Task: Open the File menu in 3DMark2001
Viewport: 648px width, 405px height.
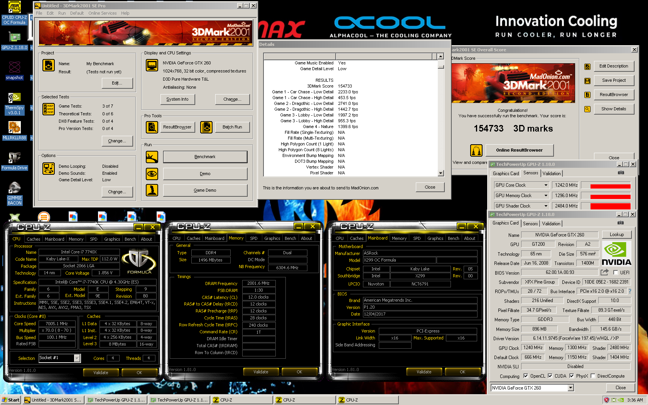Action: point(39,13)
